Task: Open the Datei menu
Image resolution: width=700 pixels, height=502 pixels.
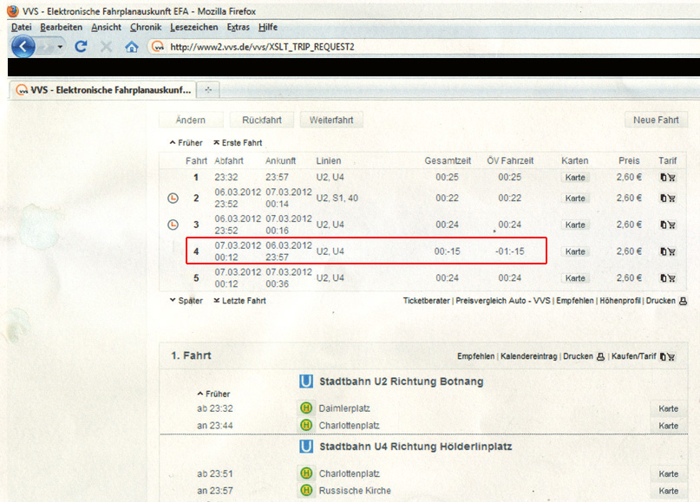Action: [x=22, y=27]
